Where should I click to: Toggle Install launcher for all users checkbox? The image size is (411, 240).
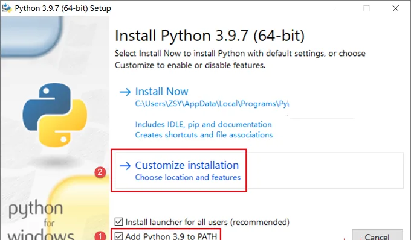118,222
